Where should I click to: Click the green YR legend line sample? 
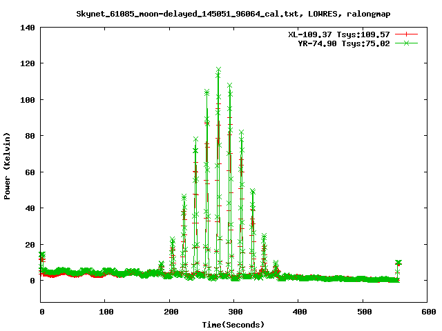407,43
